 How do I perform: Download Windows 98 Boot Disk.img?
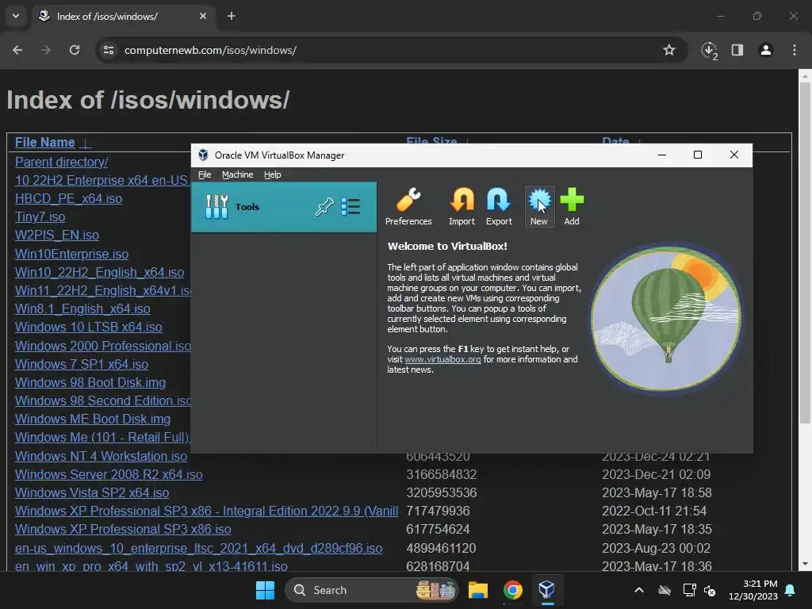click(x=90, y=383)
